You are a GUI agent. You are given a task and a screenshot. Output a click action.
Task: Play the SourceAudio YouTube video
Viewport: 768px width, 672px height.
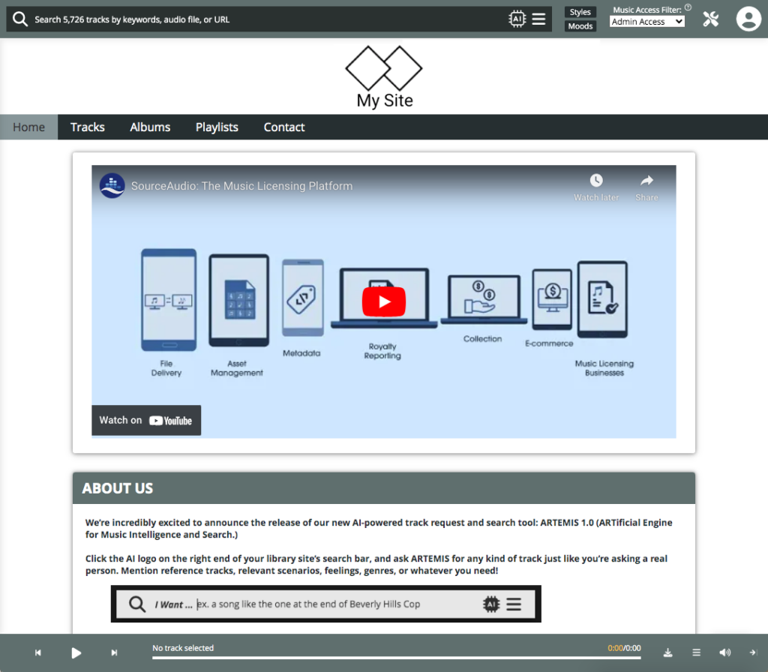pyautogui.click(x=384, y=301)
